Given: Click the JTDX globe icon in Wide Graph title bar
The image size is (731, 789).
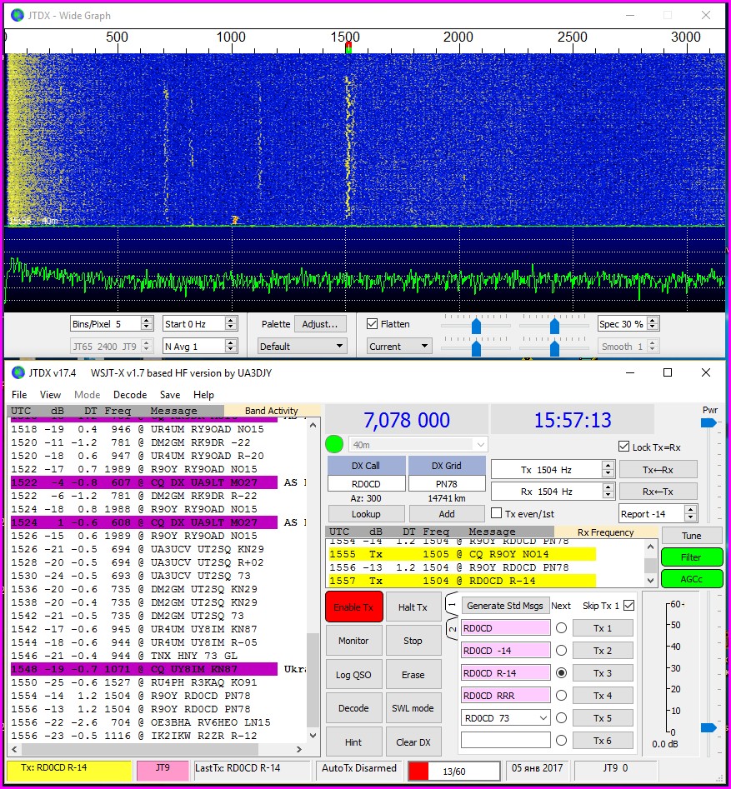Looking at the screenshot, I should [18, 15].
